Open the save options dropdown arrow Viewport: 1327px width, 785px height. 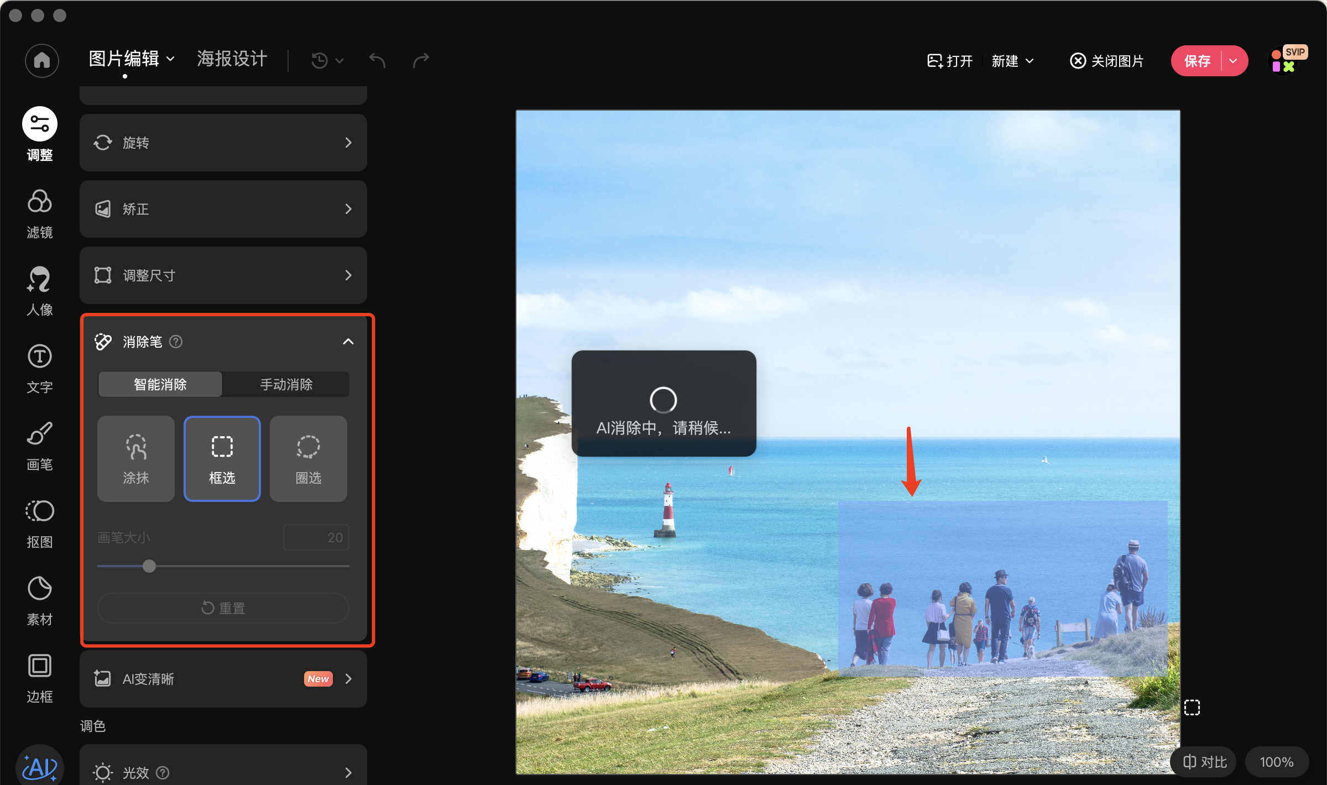click(x=1233, y=61)
